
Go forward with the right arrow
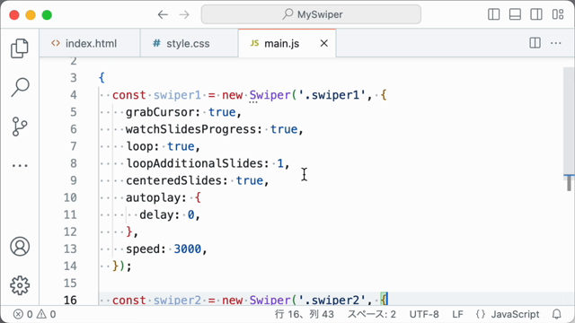point(184,14)
